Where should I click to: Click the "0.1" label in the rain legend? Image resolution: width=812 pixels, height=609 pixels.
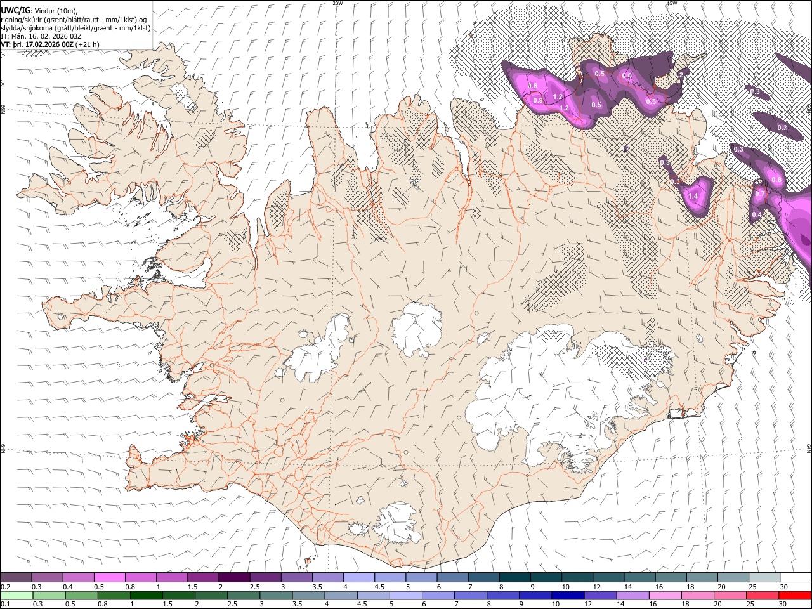pyautogui.click(x=6, y=604)
